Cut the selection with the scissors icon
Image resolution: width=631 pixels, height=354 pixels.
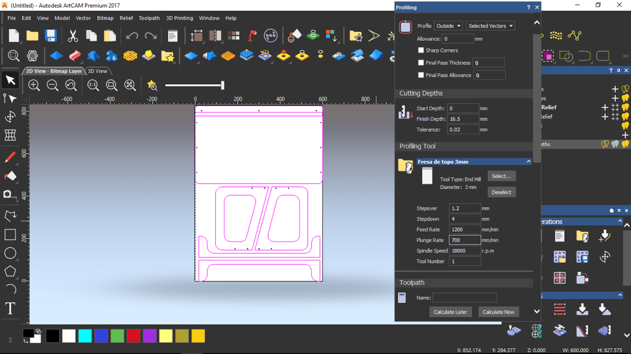tap(73, 36)
